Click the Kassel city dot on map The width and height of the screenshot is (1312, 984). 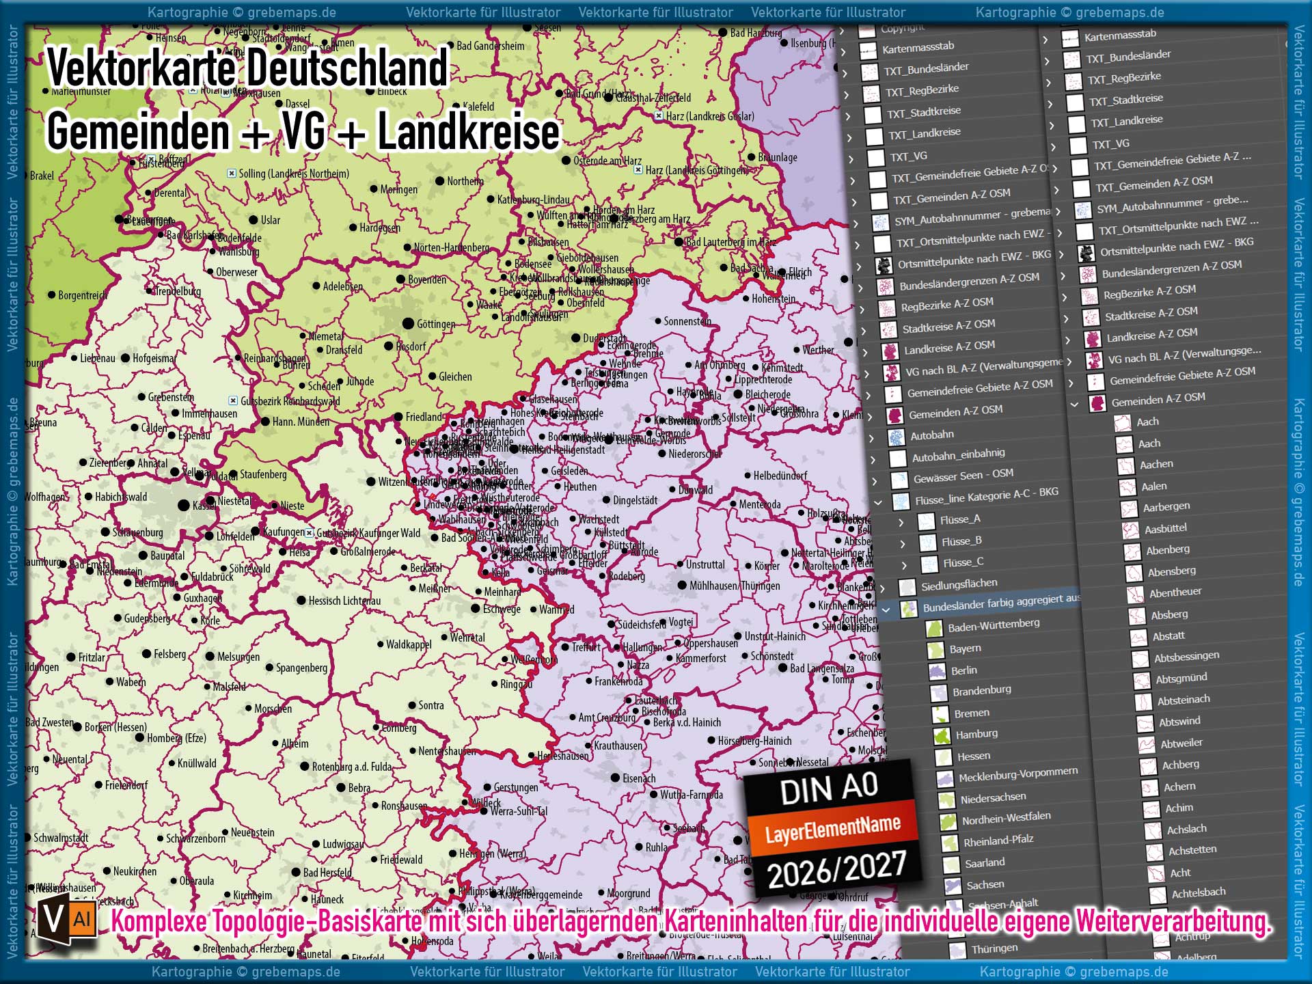pyautogui.click(x=183, y=505)
